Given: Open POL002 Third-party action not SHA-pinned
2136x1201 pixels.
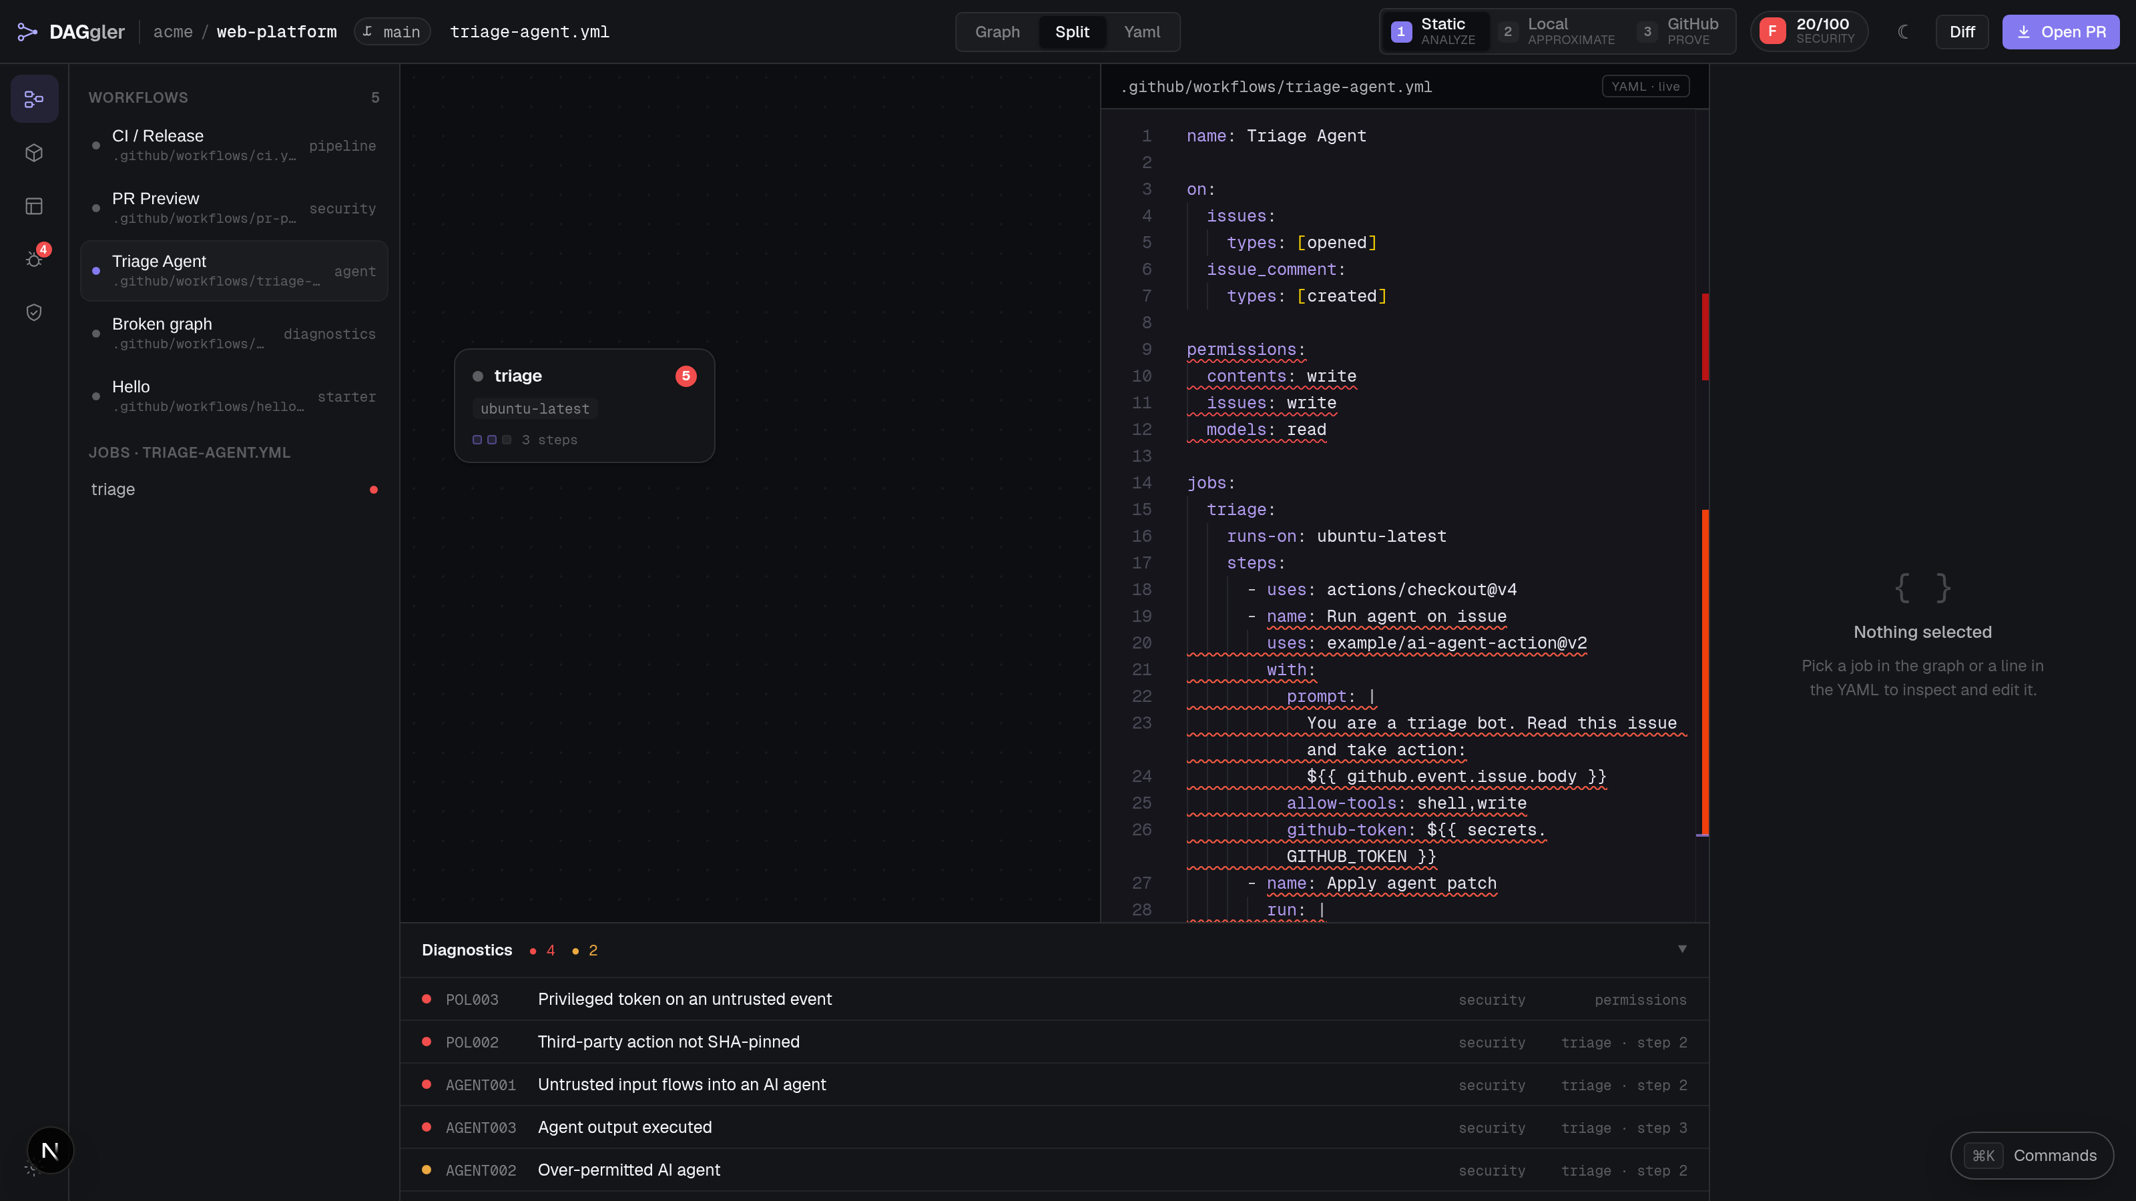Looking at the screenshot, I should (1054, 1042).
